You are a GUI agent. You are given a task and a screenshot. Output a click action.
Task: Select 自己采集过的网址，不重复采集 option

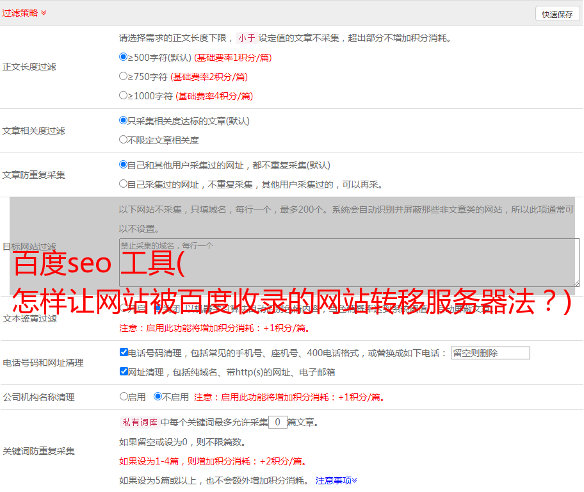(x=124, y=184)
